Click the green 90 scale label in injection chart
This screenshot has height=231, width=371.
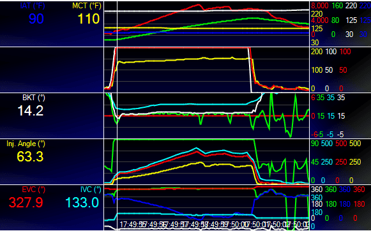(x=315, y=144)
